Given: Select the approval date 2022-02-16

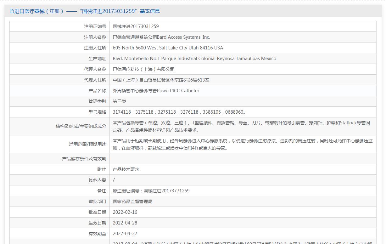Looking at the screenshot, I should coord(125,212).
